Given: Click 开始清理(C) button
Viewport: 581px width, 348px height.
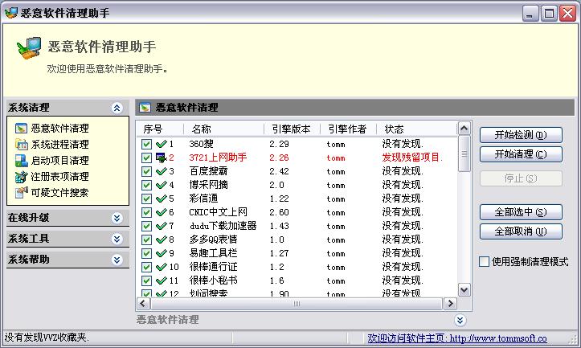Looking at the screenshot, I should [x=521, y=154].
